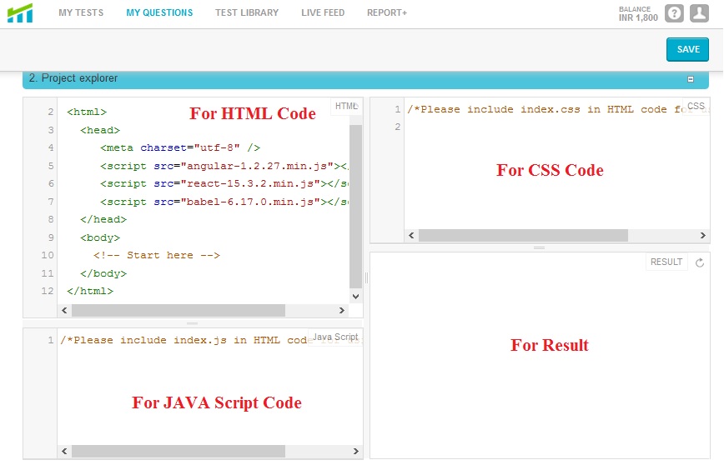Open the user profile icon

[699, 13]
